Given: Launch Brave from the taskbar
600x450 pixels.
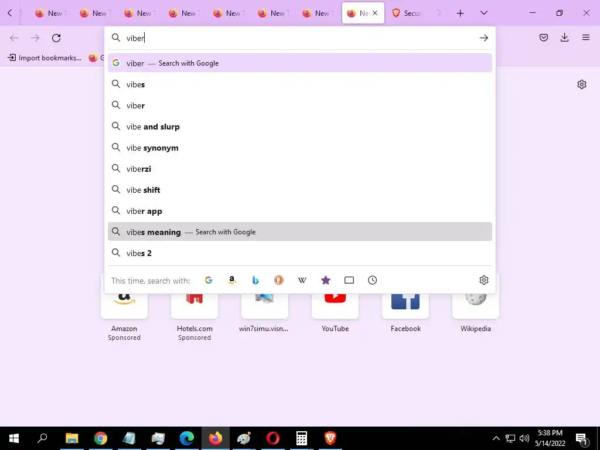Looking at the screenshot, I should point(330,438).
